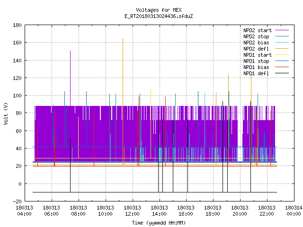The image size is (303, 227).
Task: Click the NPD1 start yellow legend line
Action: pyautogui.click(x=282, y=55)
